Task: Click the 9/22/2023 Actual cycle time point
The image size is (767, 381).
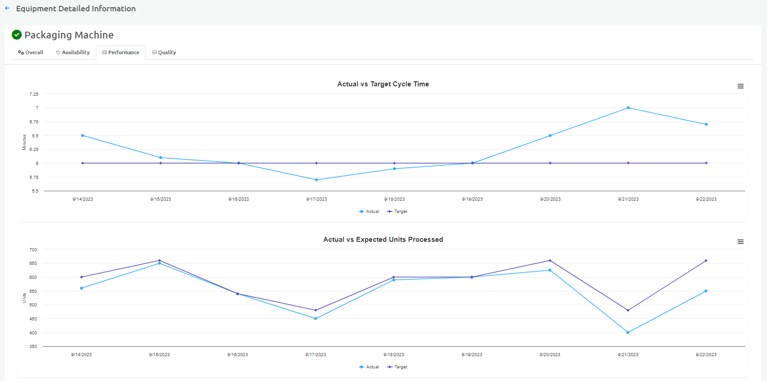Action: tap(706, 124)
